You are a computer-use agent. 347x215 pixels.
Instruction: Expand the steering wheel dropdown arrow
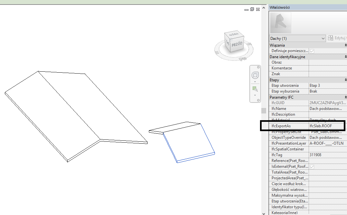(255, 82)
